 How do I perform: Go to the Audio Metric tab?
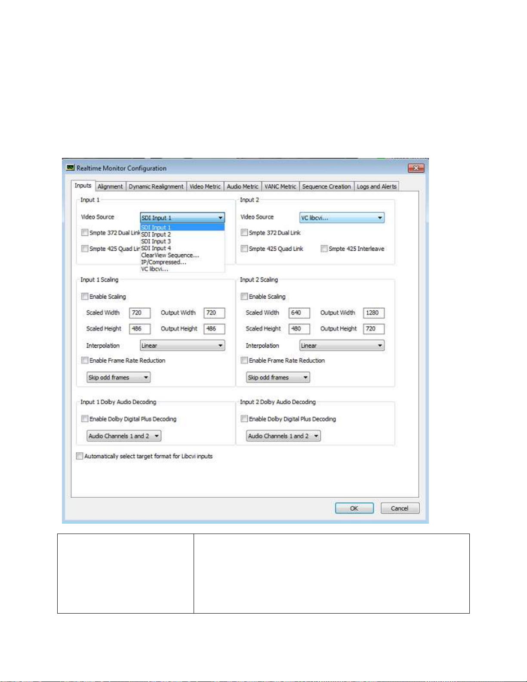(x=243, y=186)
